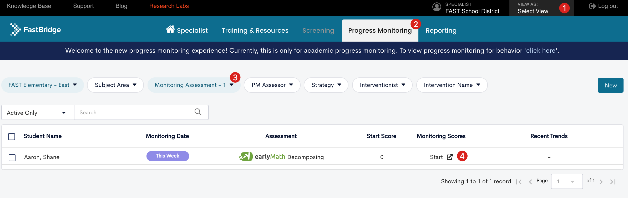Click the FastBridge logo icon

[x=16, y=29]
